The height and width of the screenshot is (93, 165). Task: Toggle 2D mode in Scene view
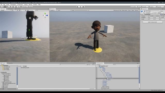coord(12,10)
